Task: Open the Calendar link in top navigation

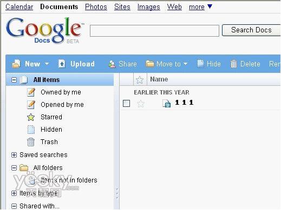Action: click(x=19, y=7)
